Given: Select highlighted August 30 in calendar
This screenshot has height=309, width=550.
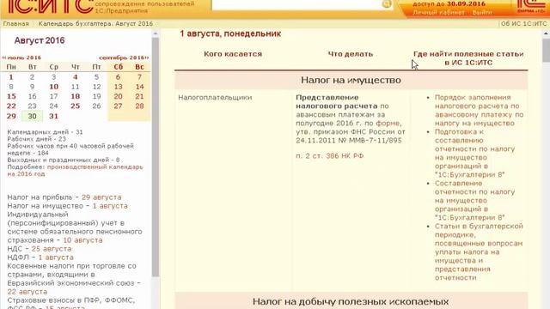Looking at the screenshot, I should 33,116.
